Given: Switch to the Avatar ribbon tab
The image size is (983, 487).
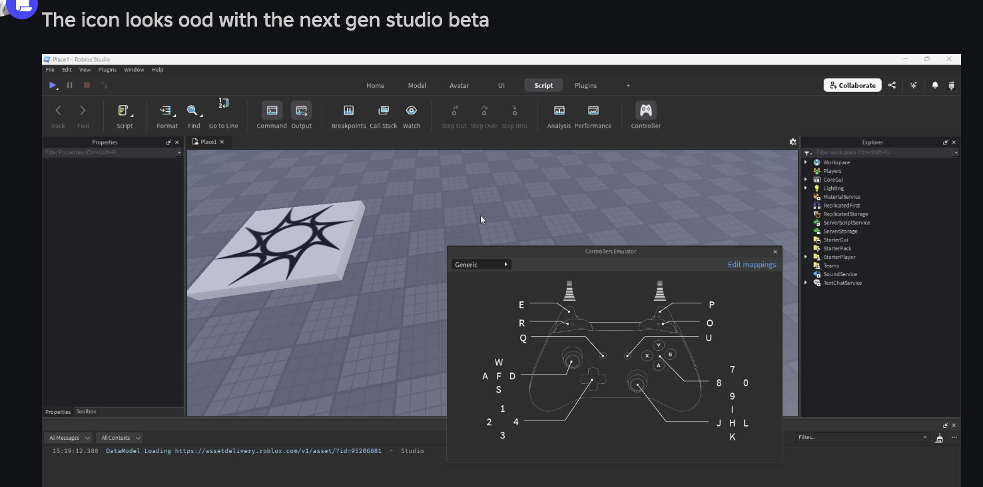Looking at the screenshot, I should click(x=459, y=85).
